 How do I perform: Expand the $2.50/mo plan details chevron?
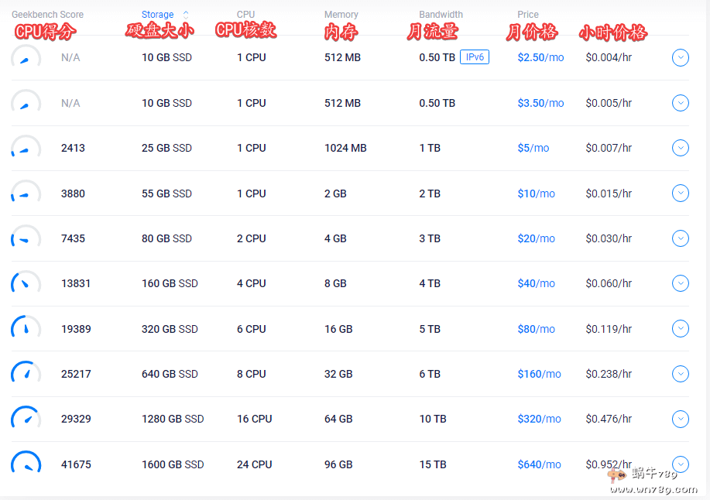tap(680, 57)
